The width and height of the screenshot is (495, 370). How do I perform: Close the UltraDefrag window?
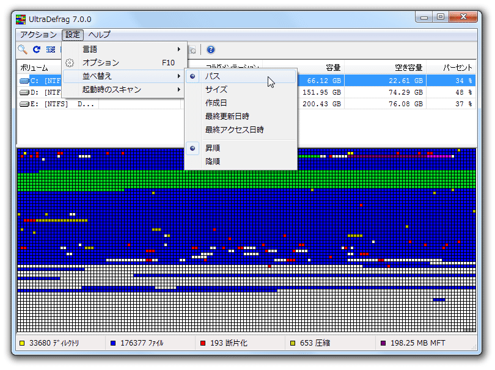tap(463, 17)
